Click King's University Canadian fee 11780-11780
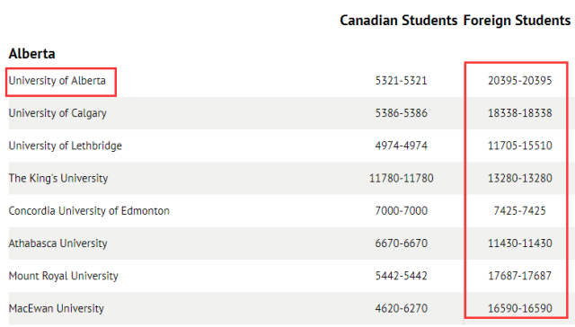 click(x=402, y=178)
